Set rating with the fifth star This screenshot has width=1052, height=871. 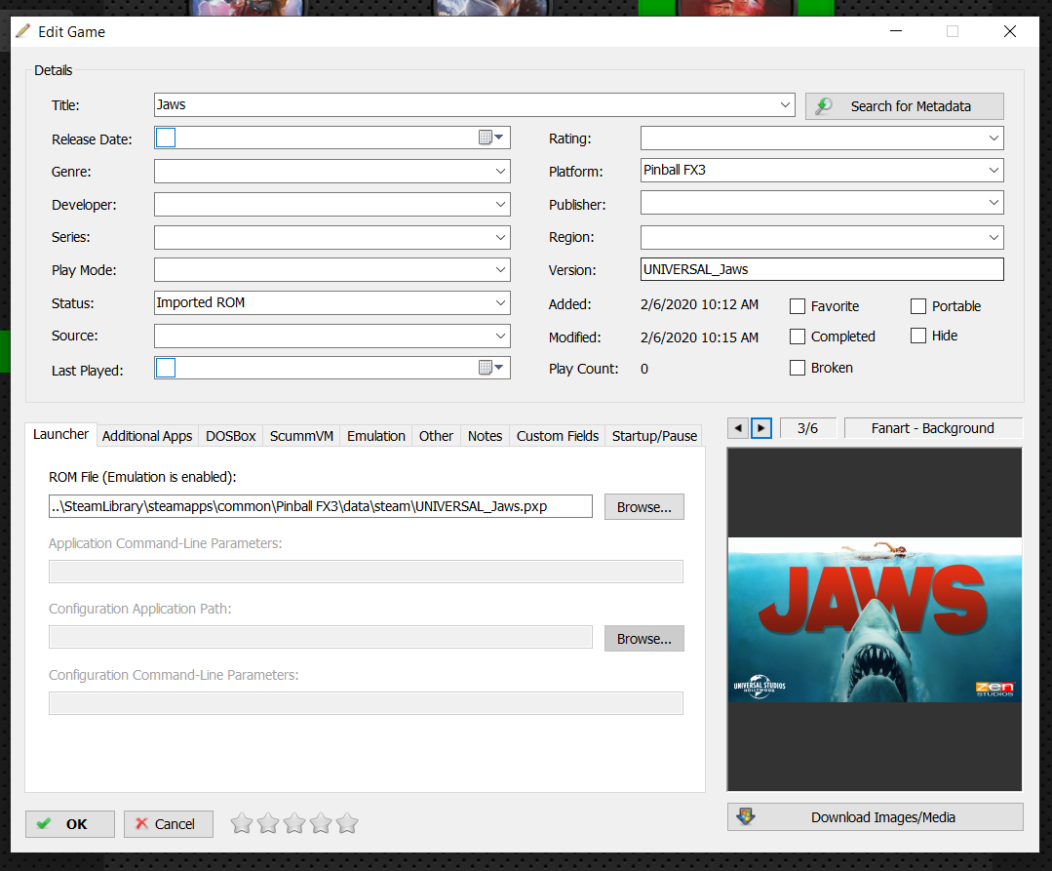pos(347,824)
